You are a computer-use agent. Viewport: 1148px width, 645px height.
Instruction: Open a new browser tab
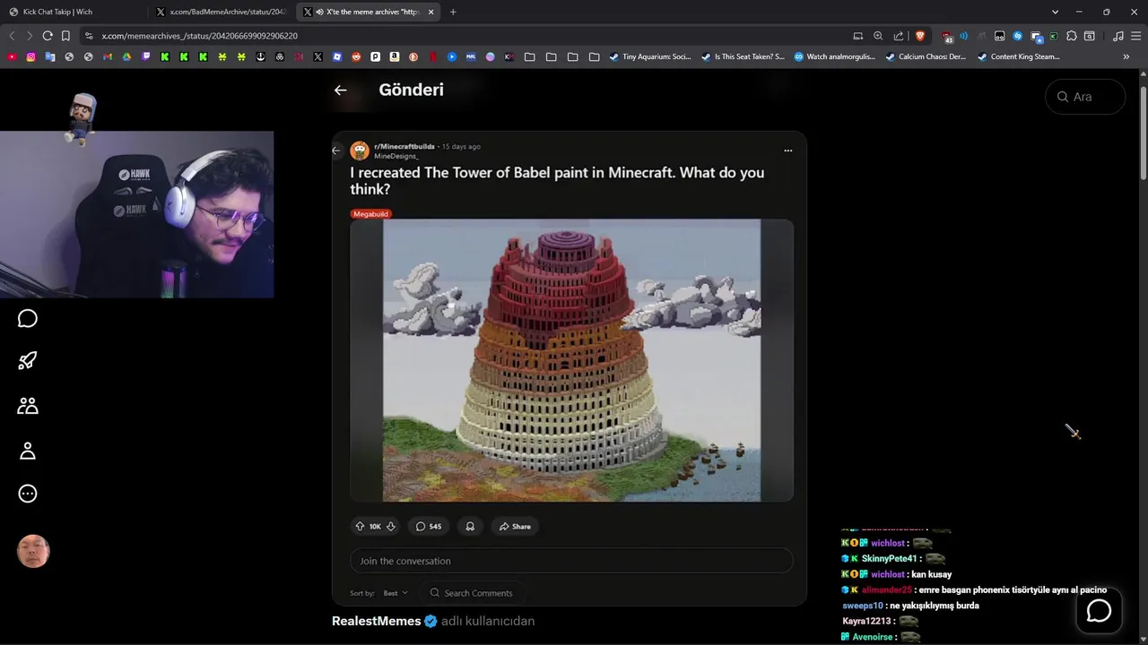452,12
